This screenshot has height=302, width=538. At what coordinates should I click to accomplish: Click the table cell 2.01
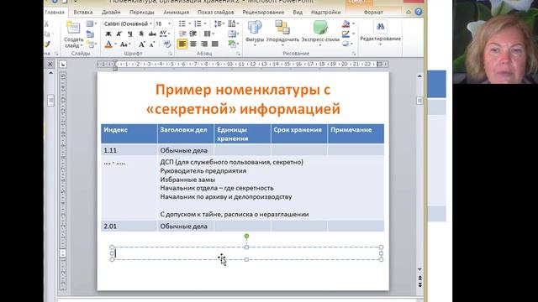pos(129,226)
